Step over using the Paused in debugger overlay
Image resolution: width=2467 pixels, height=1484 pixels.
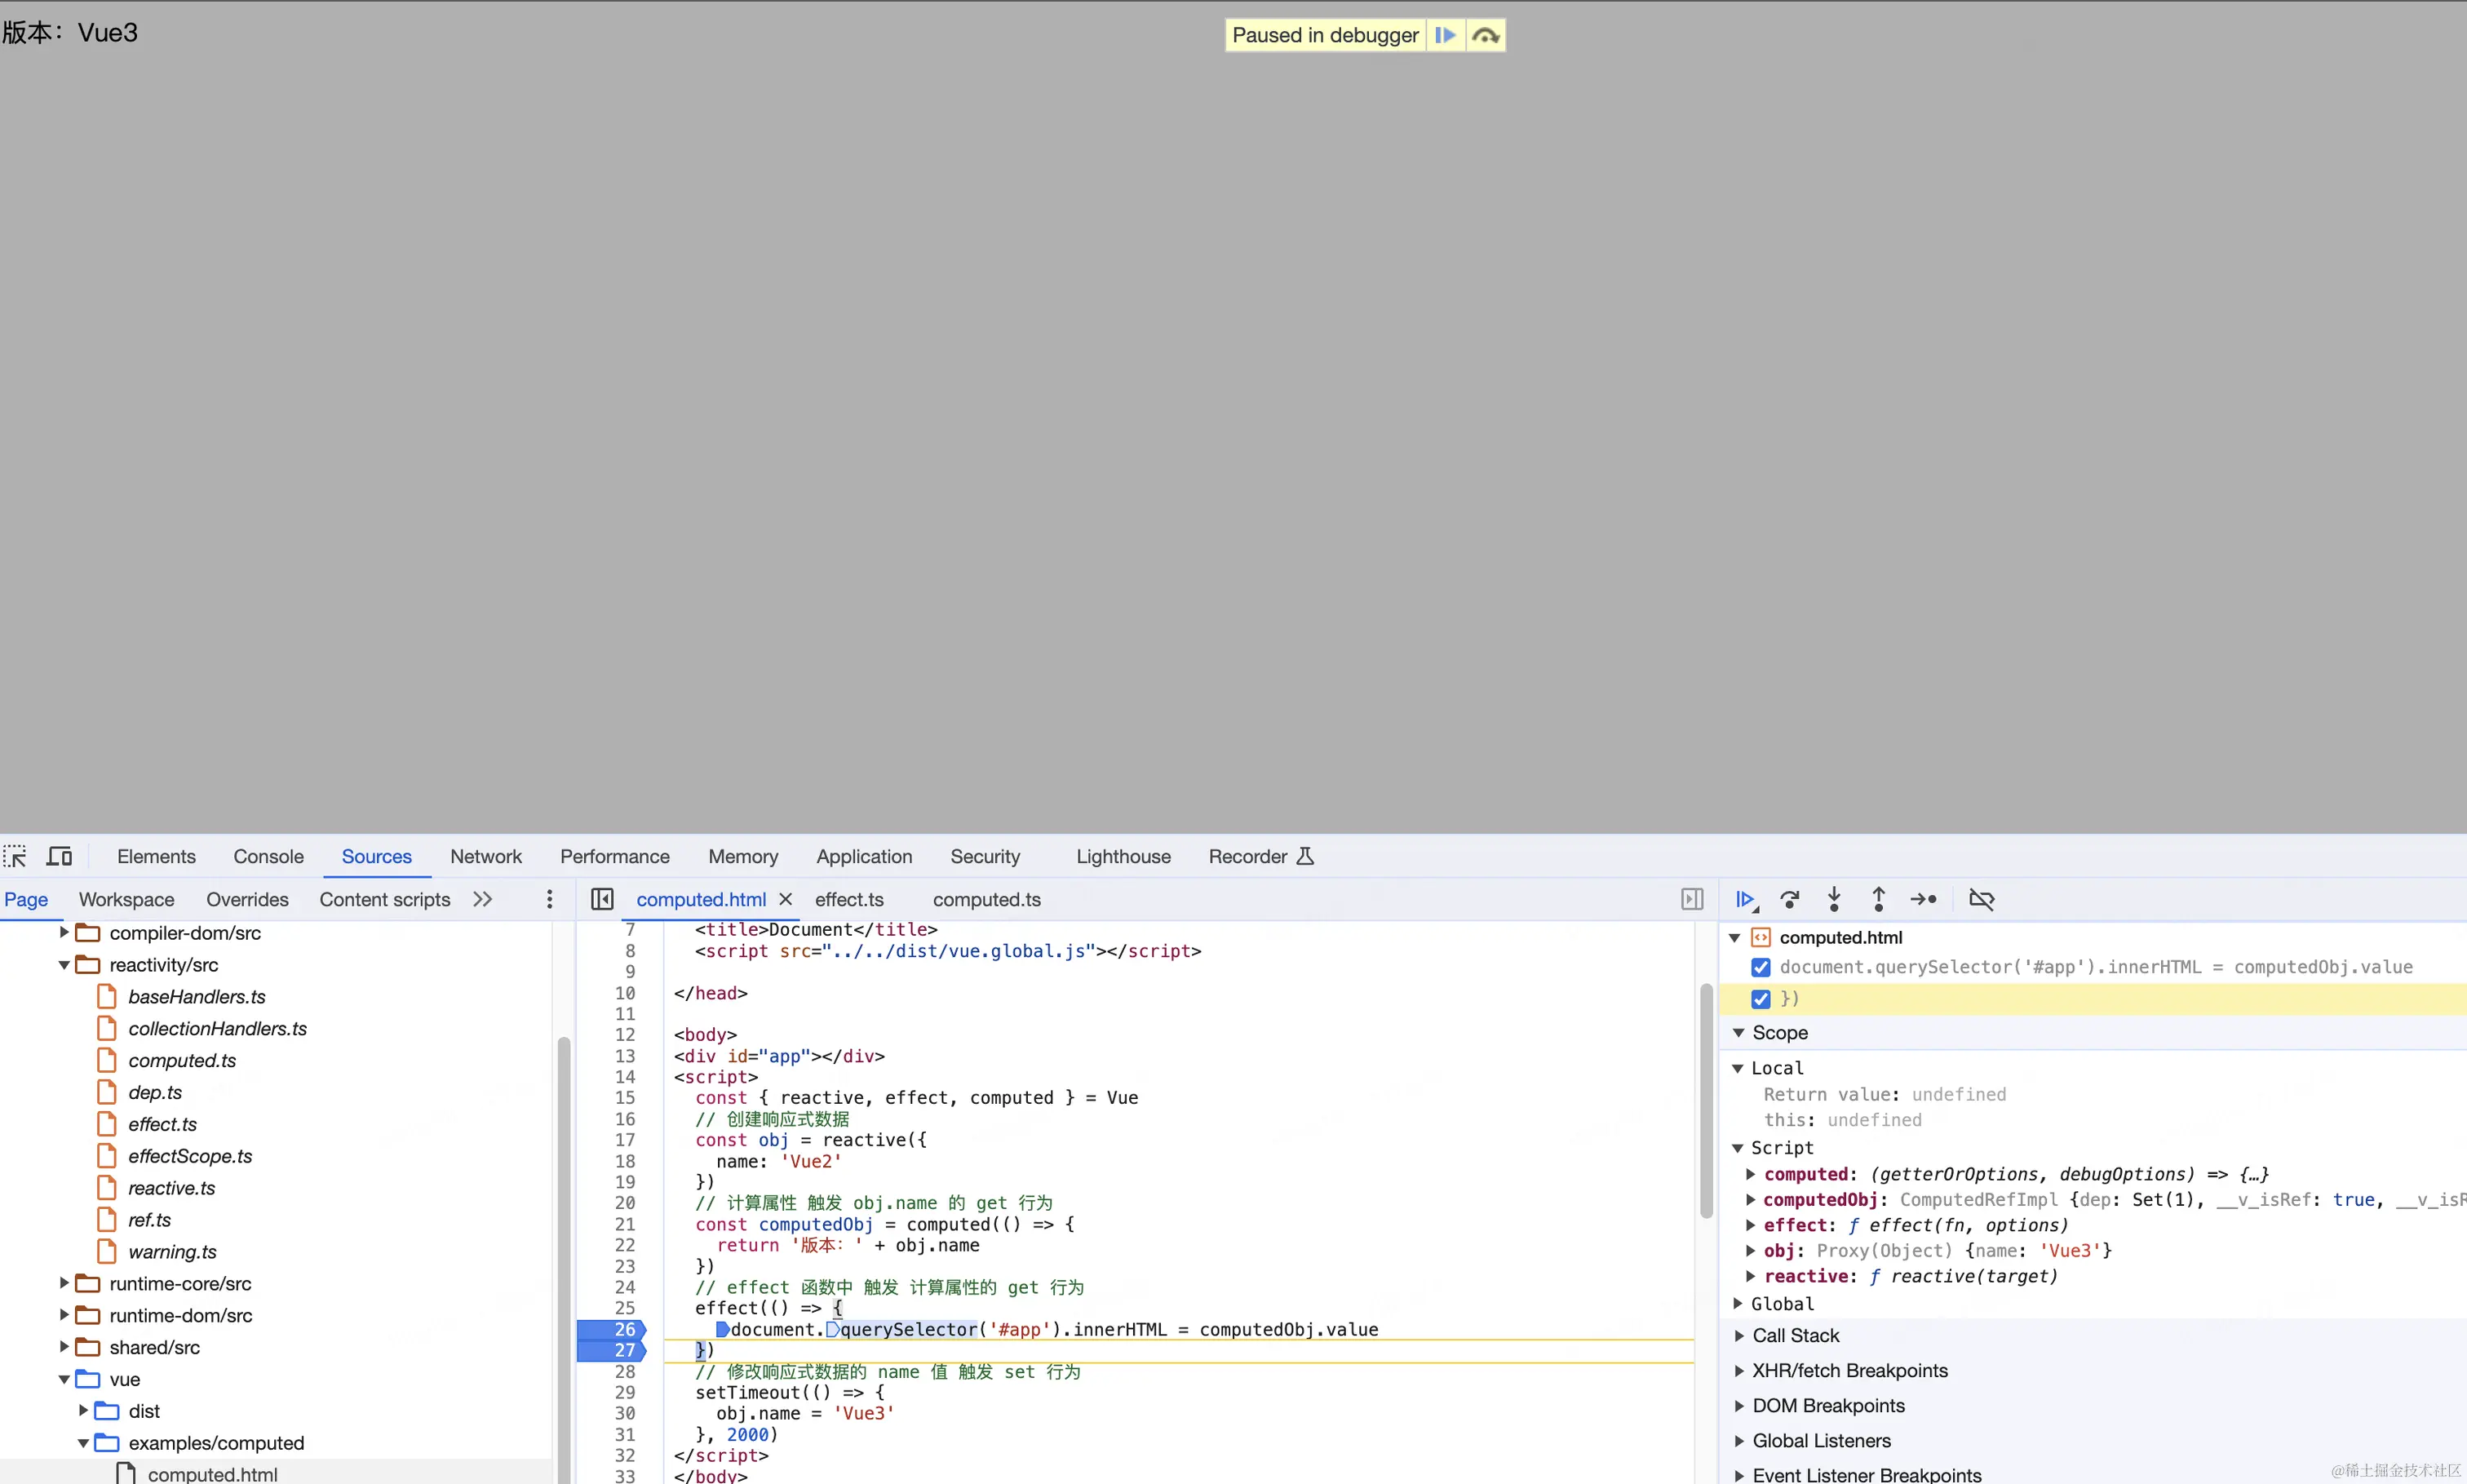[x=1485, y=35]
